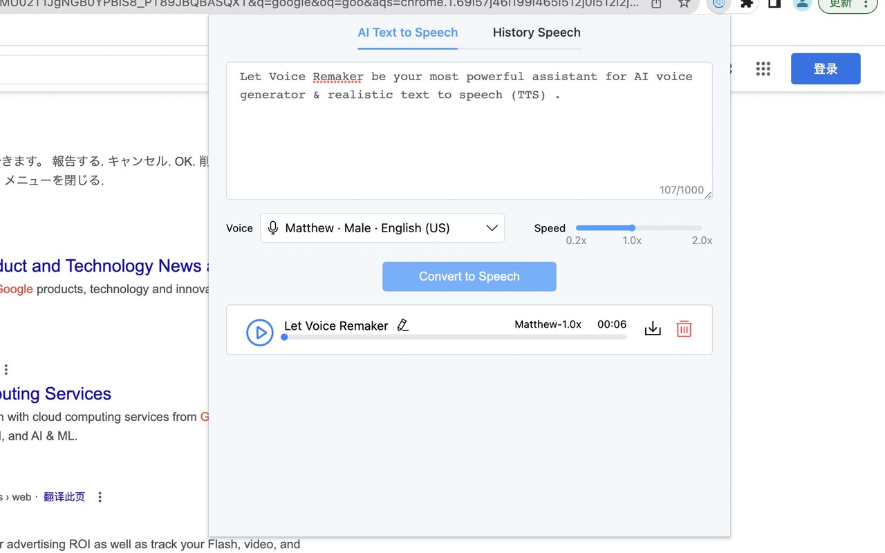The height and width of the screenshot is (553, 885).
Task: Click the 00:06 duration text
Action: click(x=612, y=324)
